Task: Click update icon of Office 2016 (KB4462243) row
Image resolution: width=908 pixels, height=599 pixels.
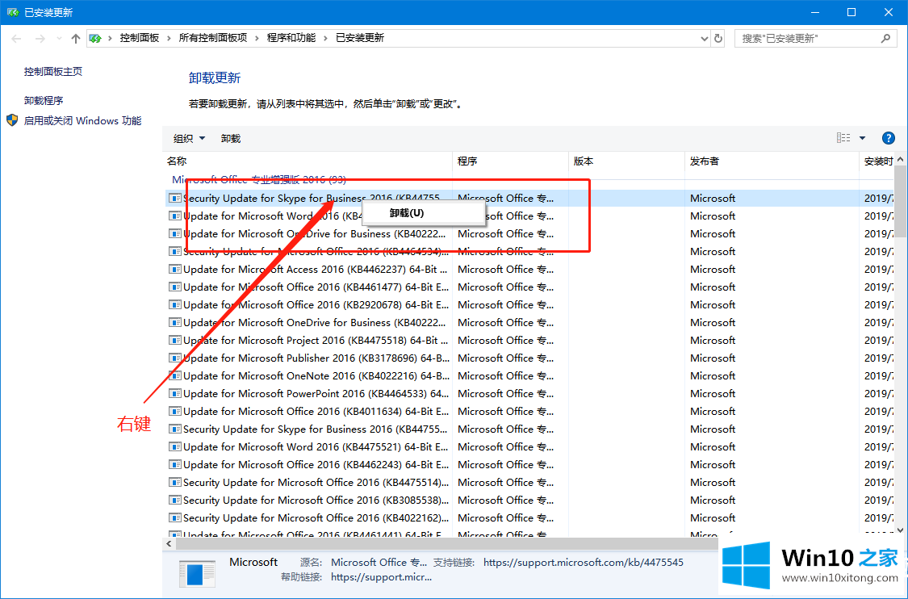Action: pos(174,465)
